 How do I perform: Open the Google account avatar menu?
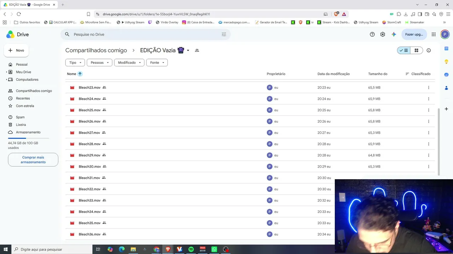click(445, 35)
